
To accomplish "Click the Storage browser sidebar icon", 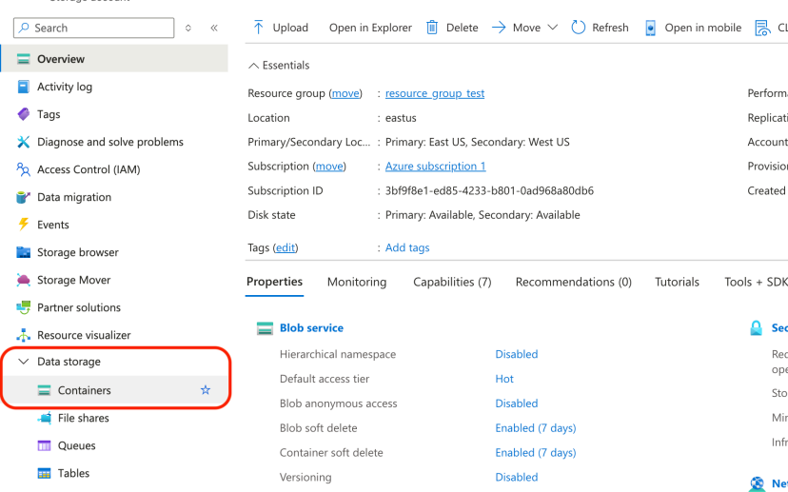I will (24, 252).
